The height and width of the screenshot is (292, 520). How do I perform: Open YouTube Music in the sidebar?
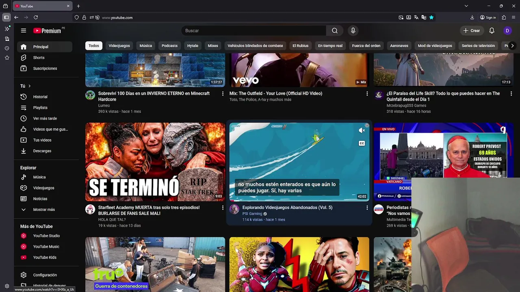(45, 247)
